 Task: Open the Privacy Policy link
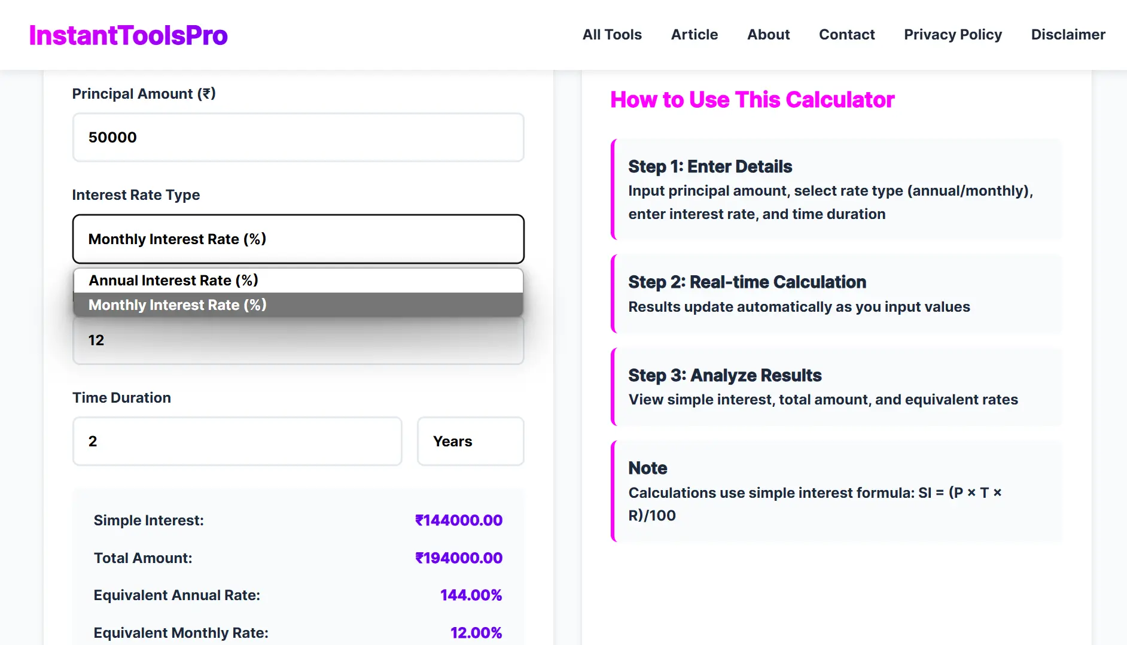[953, 35]
